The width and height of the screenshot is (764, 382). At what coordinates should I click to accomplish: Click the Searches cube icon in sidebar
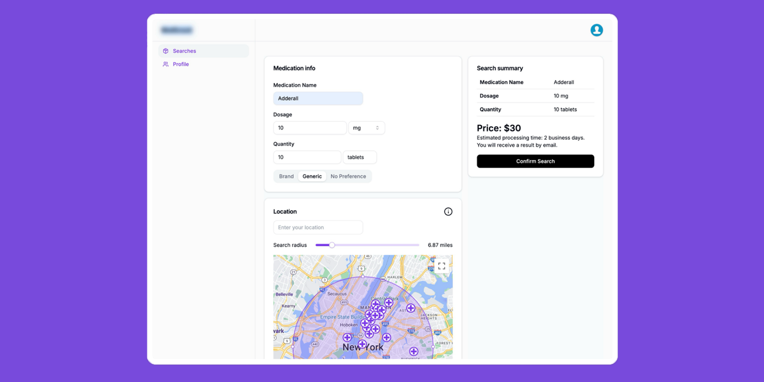point(166,51)
